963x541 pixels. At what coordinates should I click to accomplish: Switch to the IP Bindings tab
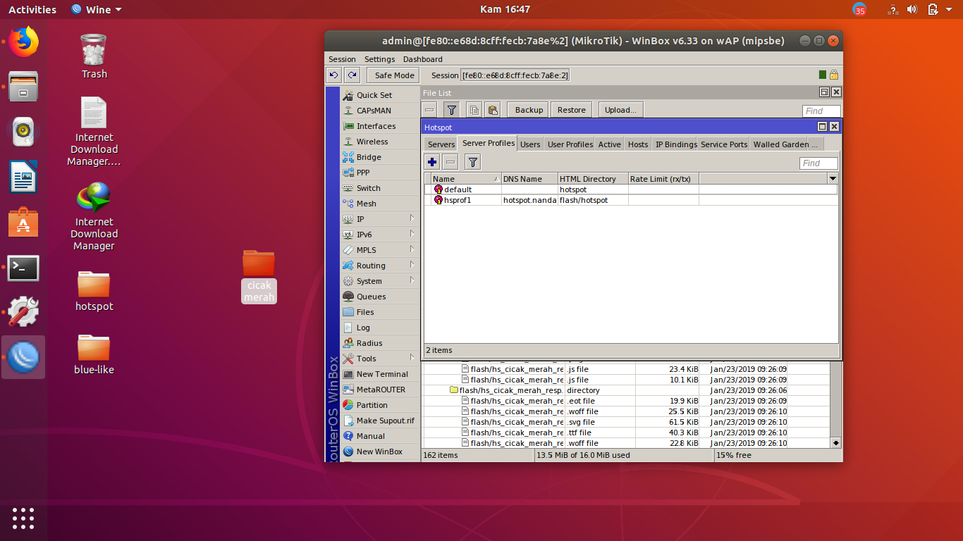[x=675, y=144]
